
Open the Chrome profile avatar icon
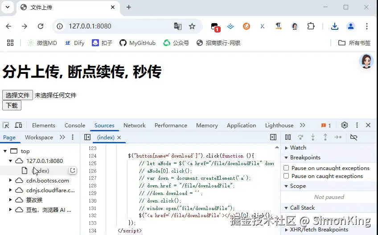click(351, 26)
